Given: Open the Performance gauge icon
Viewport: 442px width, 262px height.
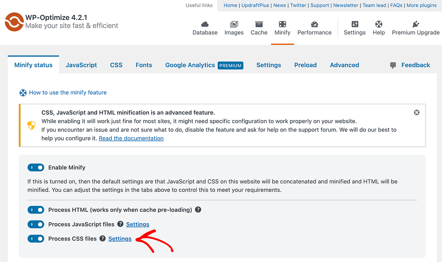Looking at the screenshot, I should pos(314,24).
